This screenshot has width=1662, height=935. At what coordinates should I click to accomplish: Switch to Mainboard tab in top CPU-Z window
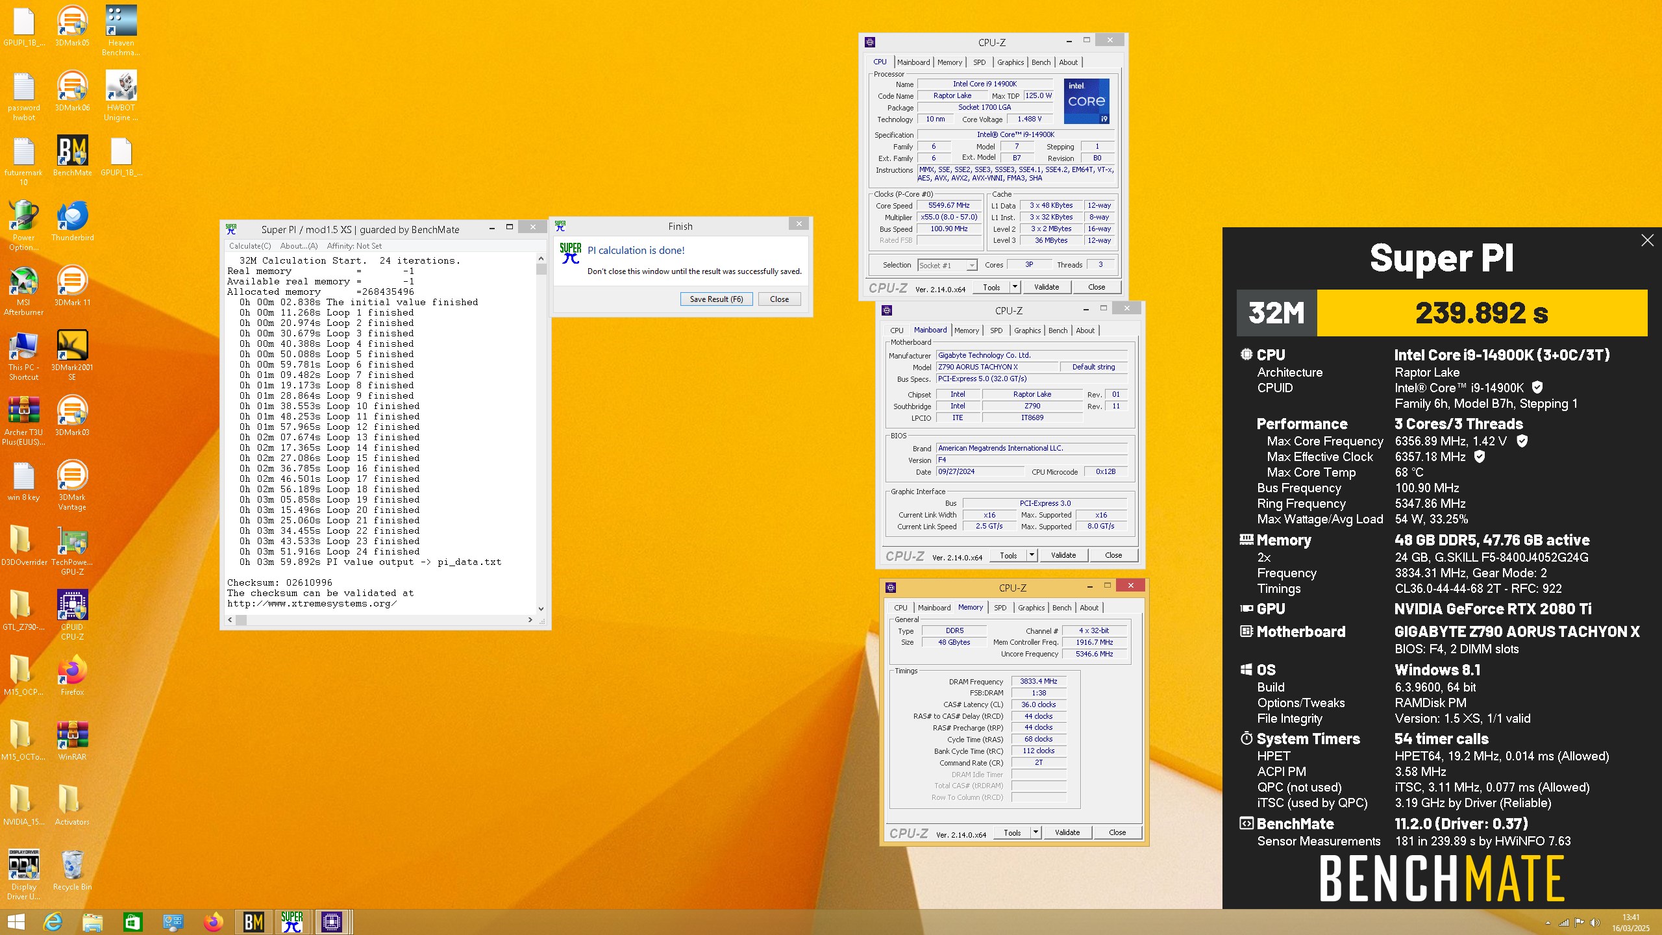click(913, 62)
